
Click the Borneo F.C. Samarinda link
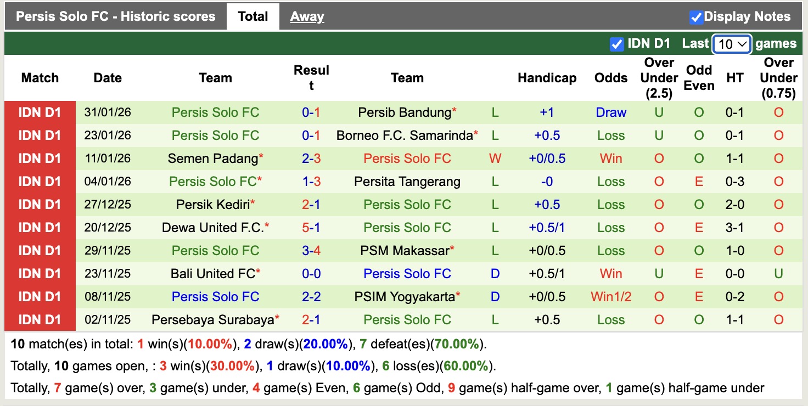pos(403,135)
